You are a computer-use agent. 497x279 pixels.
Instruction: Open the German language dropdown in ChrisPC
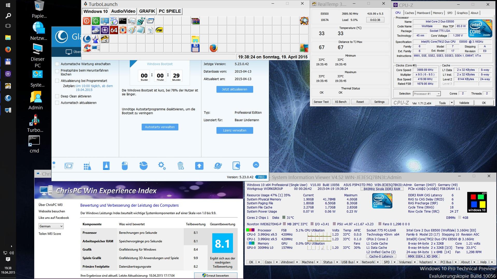[x=51, y=226]
